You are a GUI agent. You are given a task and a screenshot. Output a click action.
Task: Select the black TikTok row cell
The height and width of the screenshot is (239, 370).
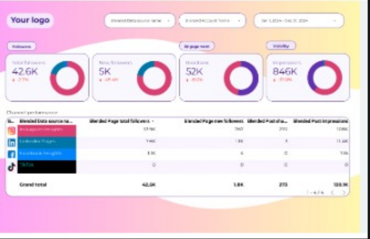[47, 167]
